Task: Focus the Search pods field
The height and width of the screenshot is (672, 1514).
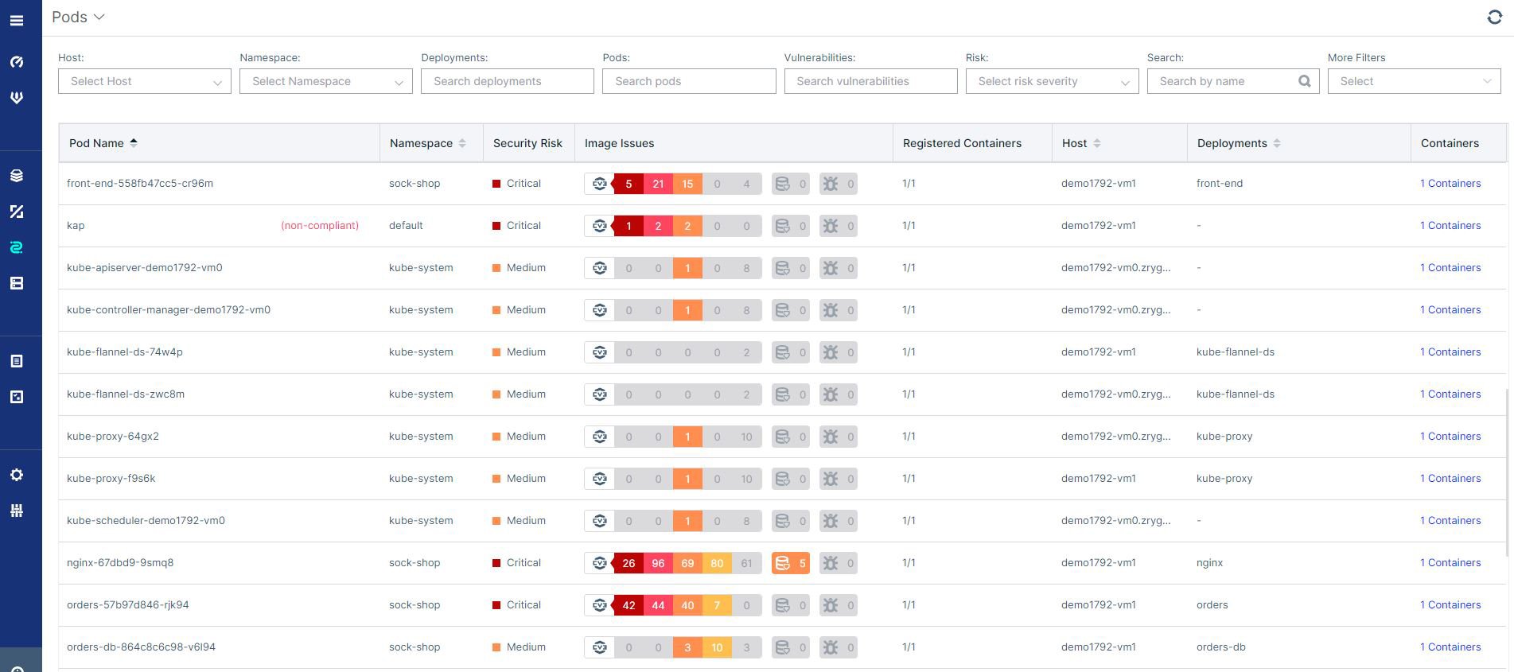Action: tap(689, 81)
